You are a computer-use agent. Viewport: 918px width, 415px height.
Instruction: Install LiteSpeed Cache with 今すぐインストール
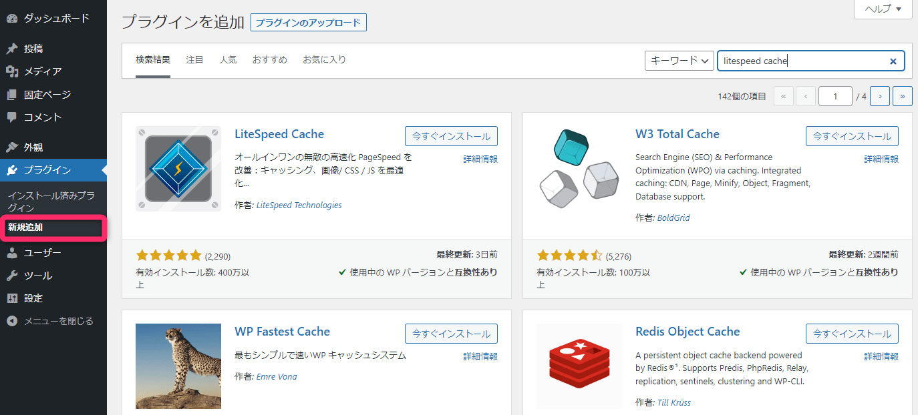click(x=451, y=136)
